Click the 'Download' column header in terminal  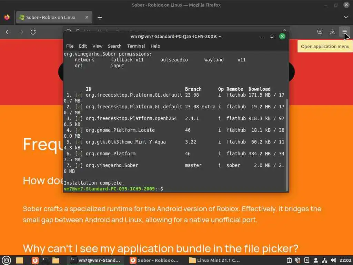click(259, 89)
